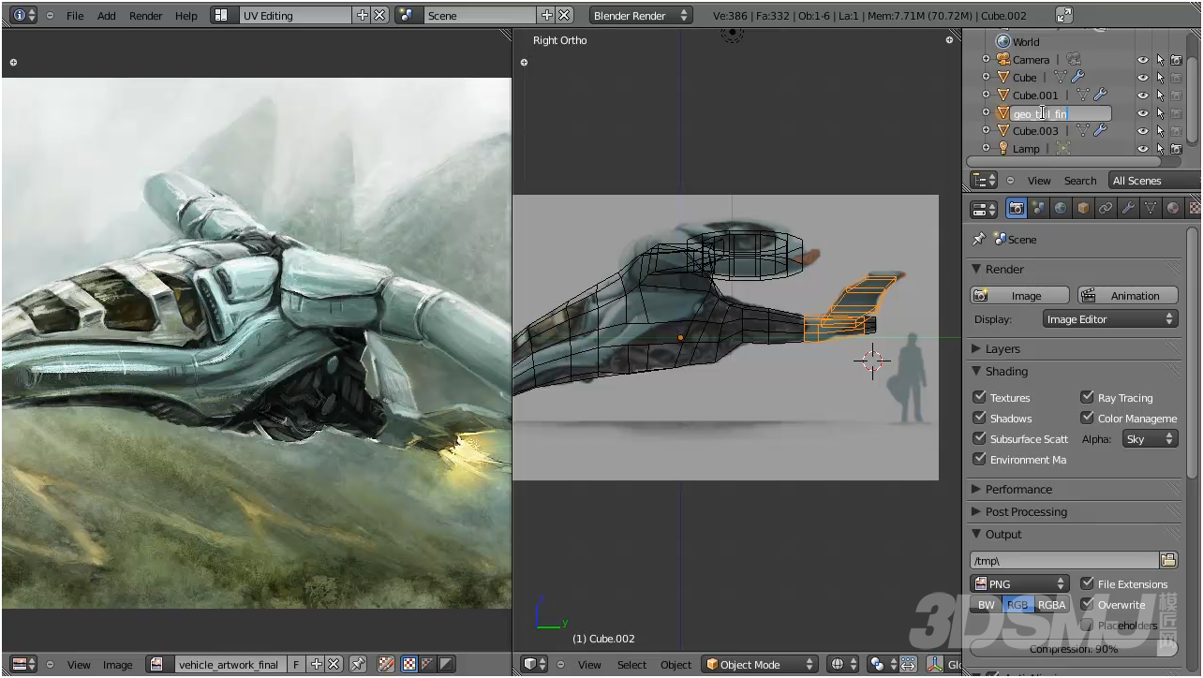This screenshot has height=678, width=1203.
Task: Uncheck File Extensions
Action: (1087, 583)
